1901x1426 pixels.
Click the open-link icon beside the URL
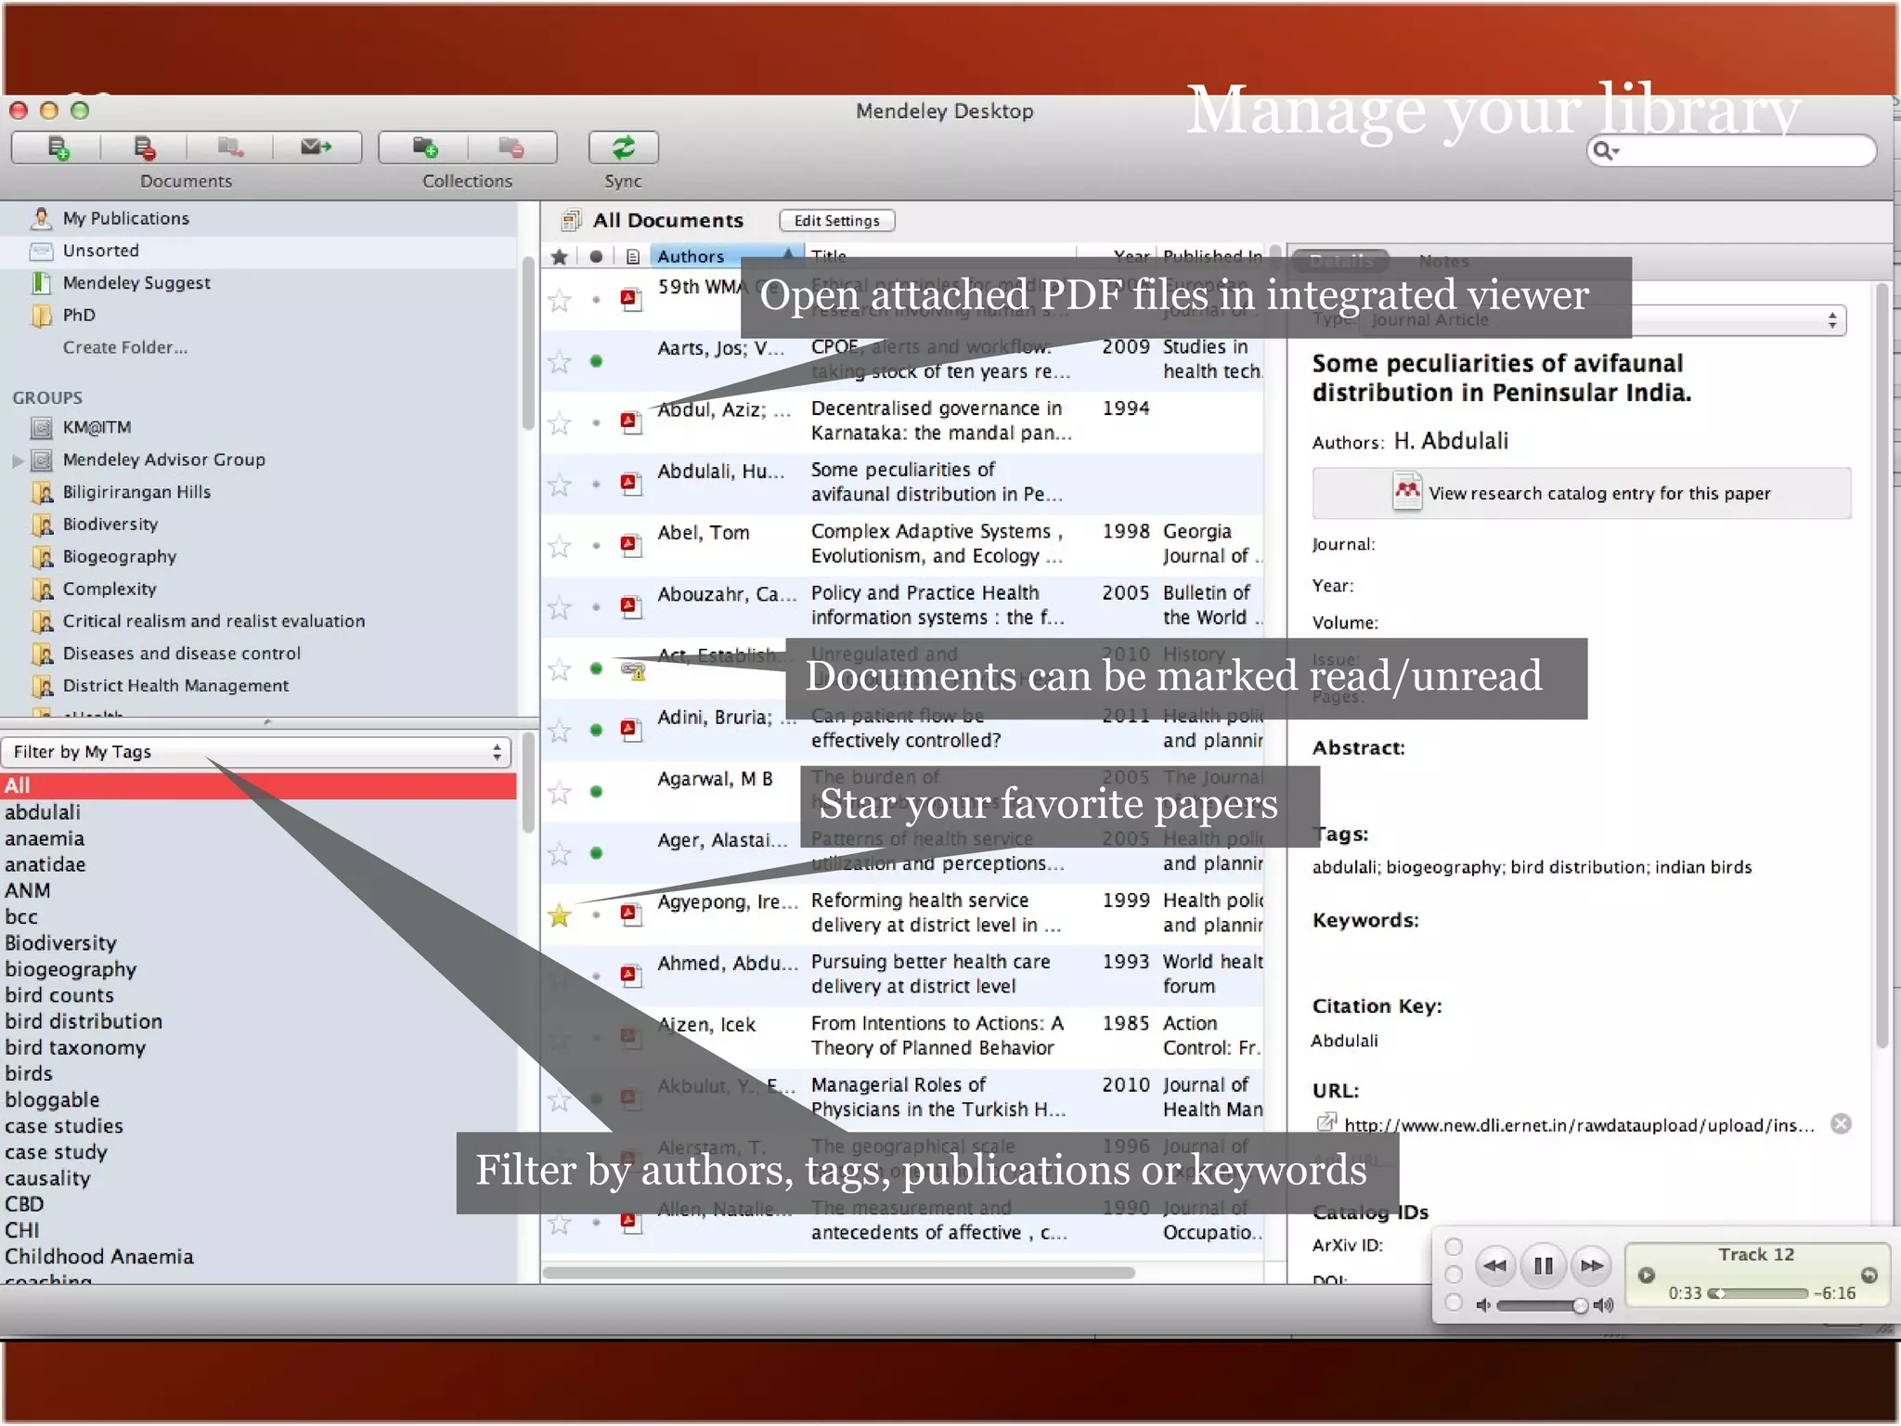tap(1326, 1122)
